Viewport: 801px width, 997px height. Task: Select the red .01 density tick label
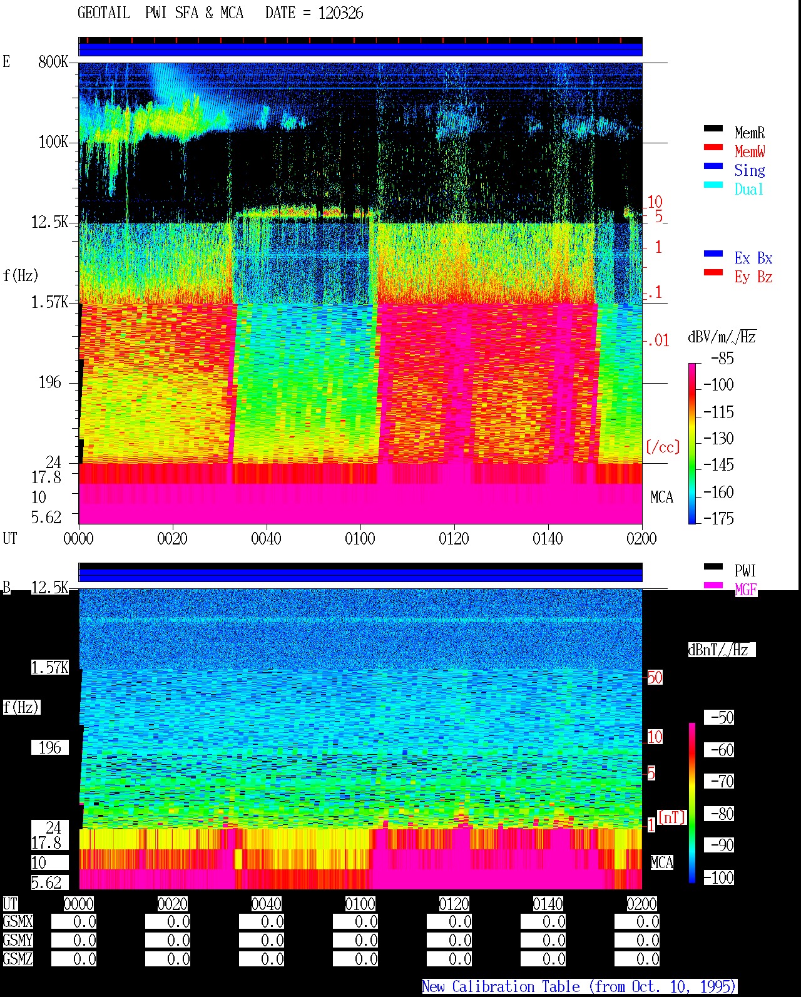coord(658,340)
